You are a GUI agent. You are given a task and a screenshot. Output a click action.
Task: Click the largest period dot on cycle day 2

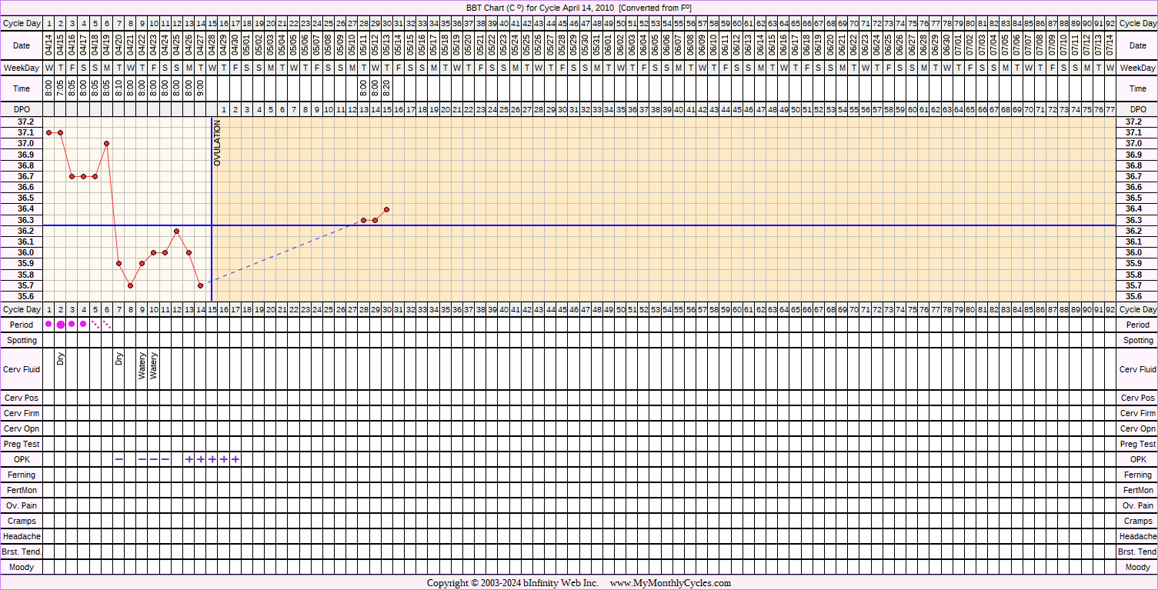click(x=61, y=325)
